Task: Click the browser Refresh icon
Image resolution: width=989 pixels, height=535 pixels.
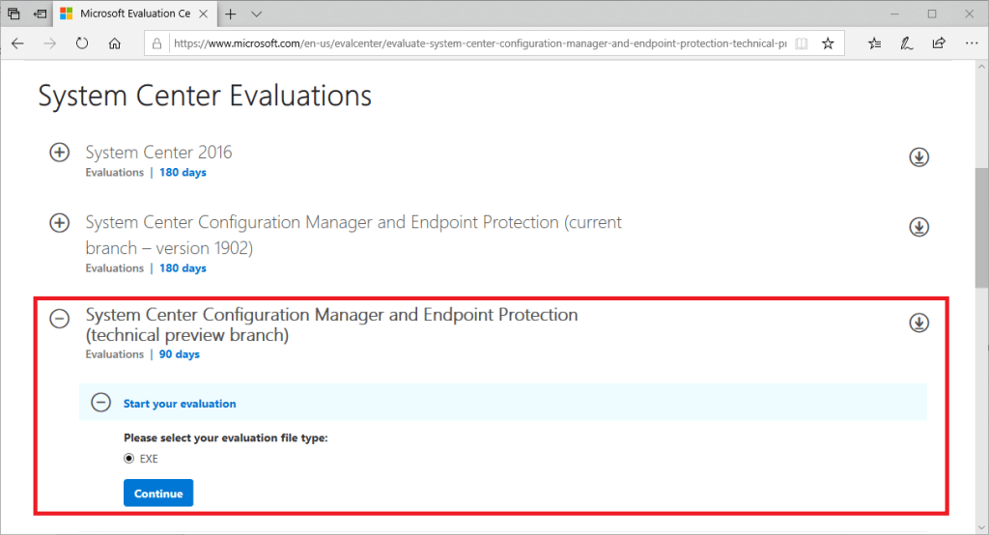Action: [82, 43]
